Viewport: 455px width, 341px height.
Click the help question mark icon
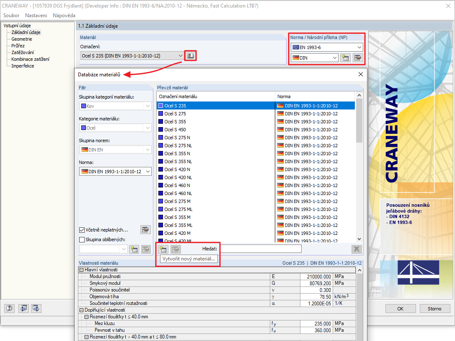pyautogui.click(x=9, y=308)
